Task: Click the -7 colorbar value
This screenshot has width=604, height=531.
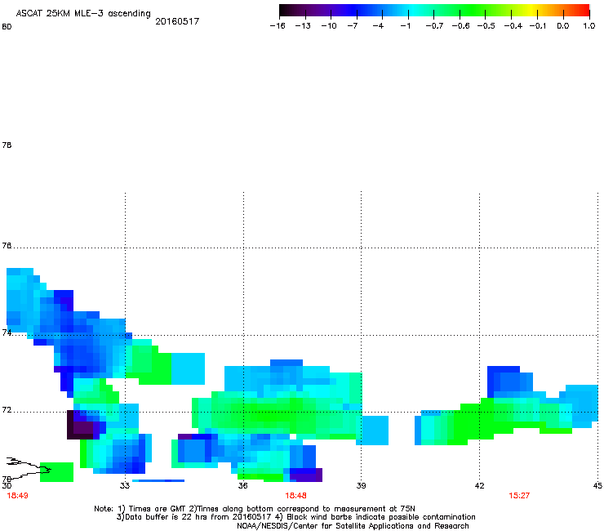Action: (352, 26)
